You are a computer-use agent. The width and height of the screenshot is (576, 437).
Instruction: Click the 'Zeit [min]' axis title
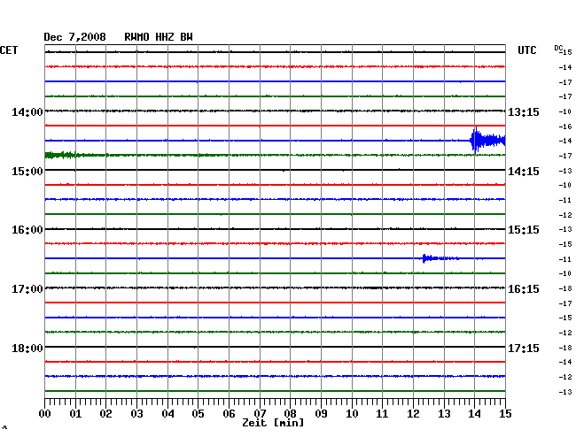[273, 423]
